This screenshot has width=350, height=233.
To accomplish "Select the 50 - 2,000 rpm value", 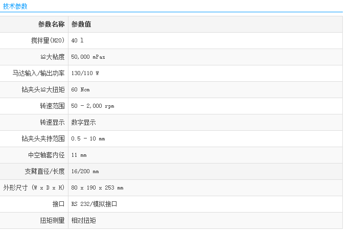I will pyautogui.click(x=93, y=106).
